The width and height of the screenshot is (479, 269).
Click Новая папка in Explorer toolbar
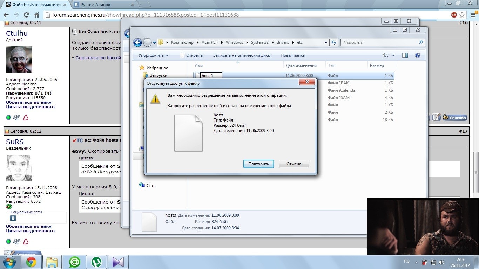pos(292,55)
